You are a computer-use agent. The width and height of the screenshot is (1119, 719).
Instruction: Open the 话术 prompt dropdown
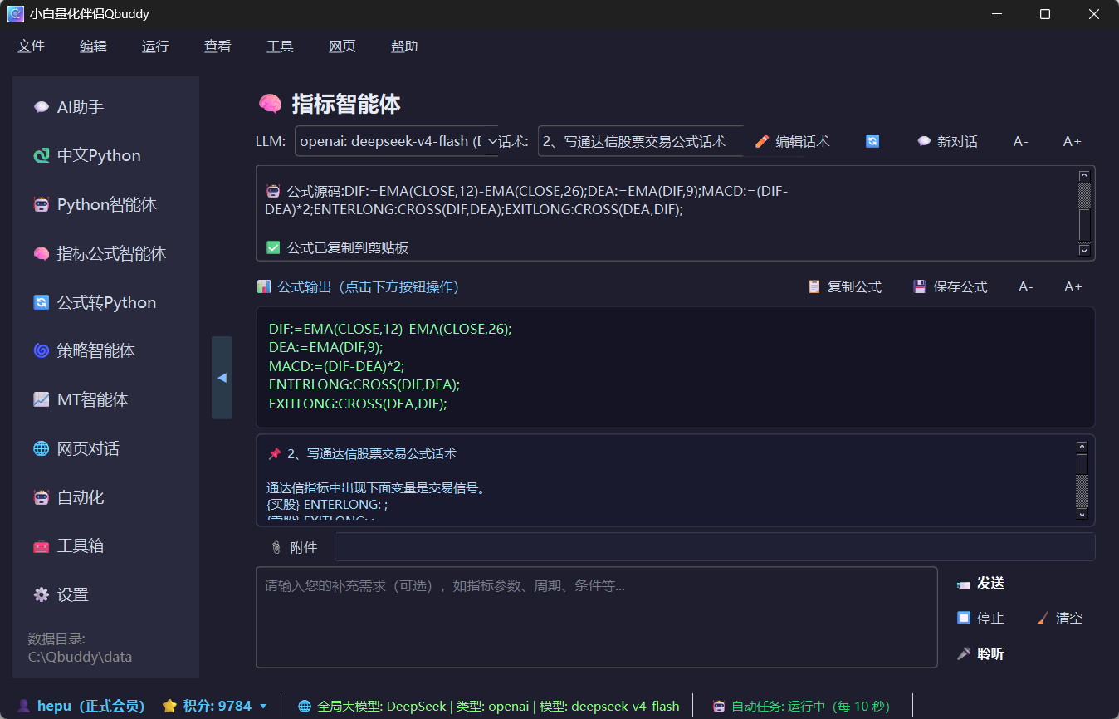point(639,141)
